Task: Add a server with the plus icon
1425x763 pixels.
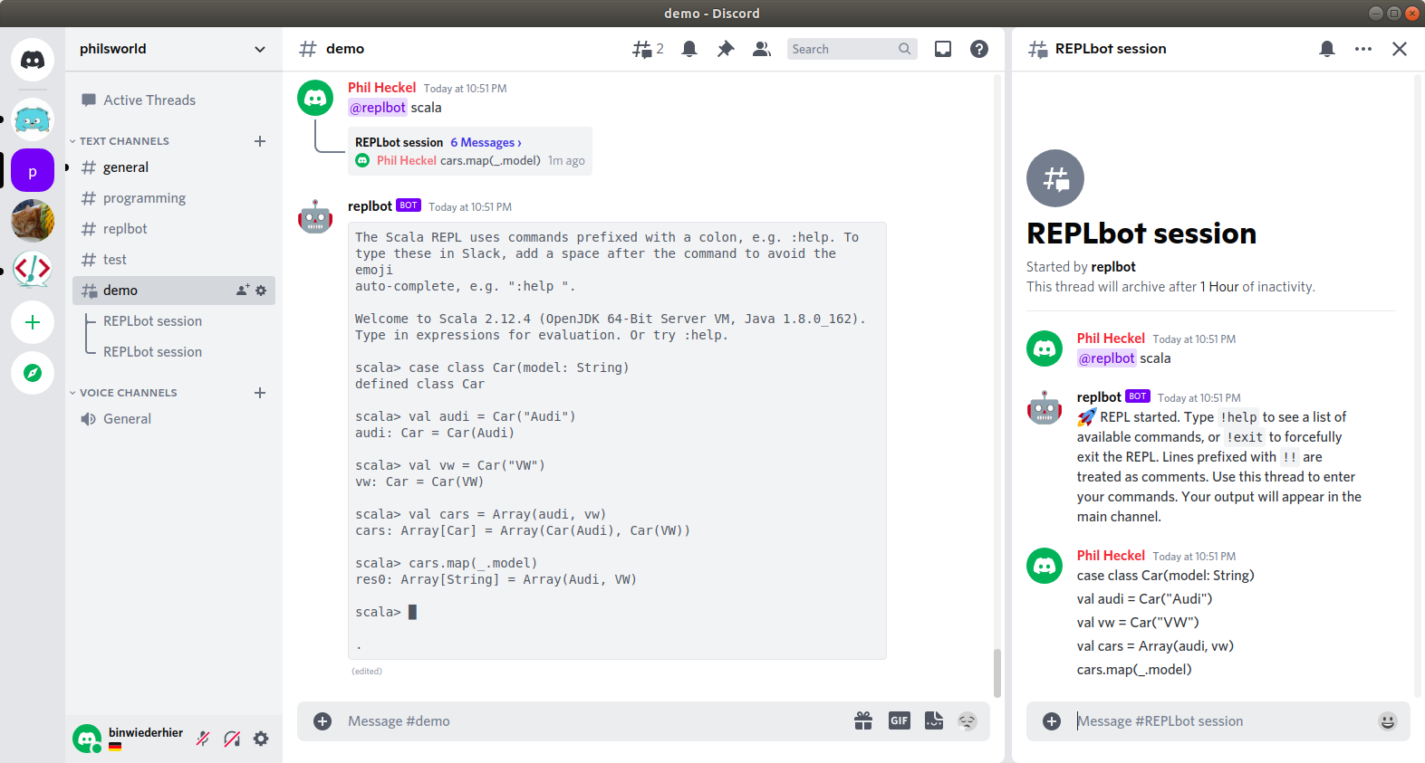Action: pyautogui.click(x=33, y=322)
